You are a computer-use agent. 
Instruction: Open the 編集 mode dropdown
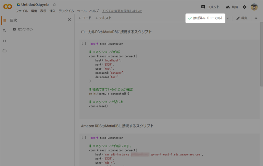[x=242, y=18]
